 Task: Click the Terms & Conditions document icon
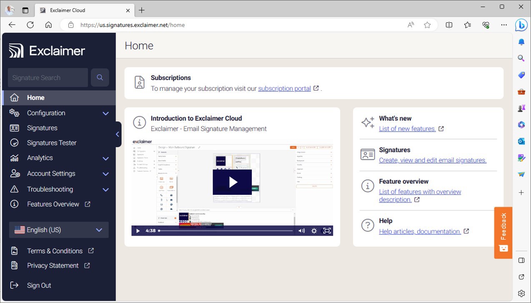tap(15, 251)
